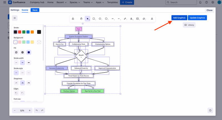
Task: Toggle the keep-tool-active lock icon
Action: pos(73,19)
